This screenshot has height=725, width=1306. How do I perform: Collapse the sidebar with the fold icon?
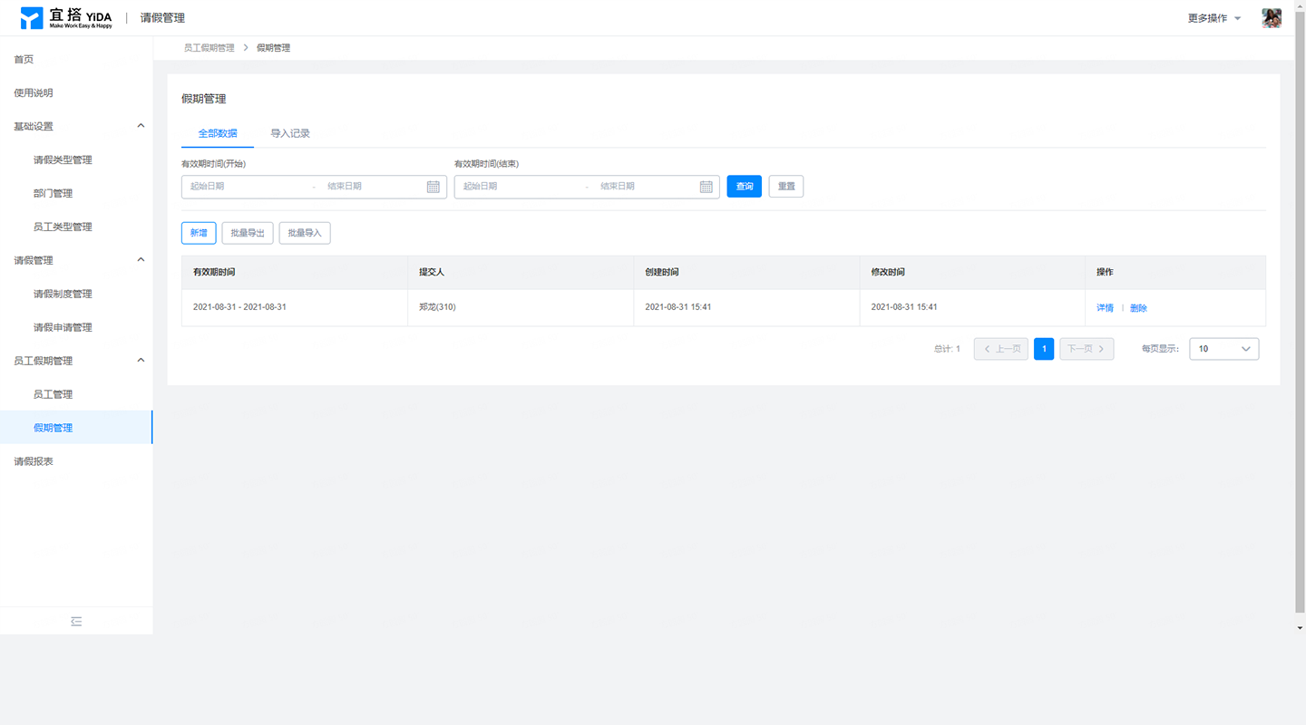point(76,622)
